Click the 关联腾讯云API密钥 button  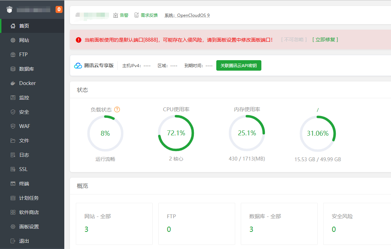(239, 65)
